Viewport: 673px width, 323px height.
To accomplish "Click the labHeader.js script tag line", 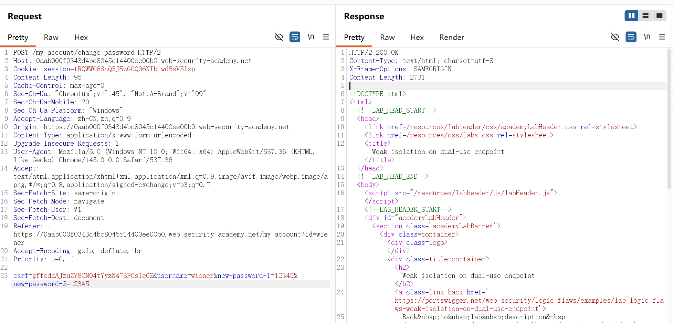I will point(461,193).
